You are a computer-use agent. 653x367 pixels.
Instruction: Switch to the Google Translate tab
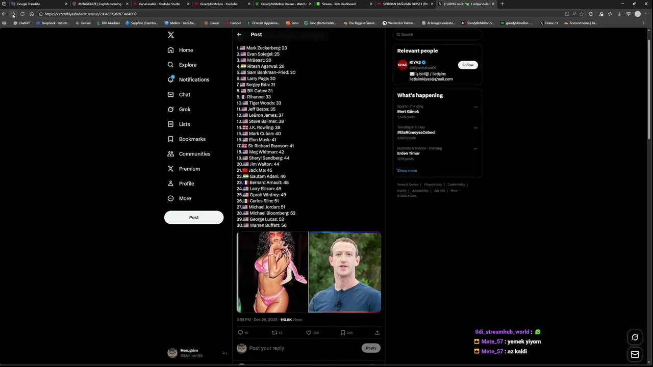tap(38, 4)
